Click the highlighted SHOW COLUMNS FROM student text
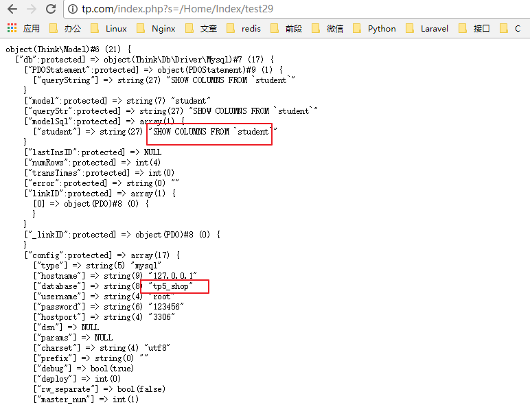This screenshot has width=530, height=405. tap(210, 132)
